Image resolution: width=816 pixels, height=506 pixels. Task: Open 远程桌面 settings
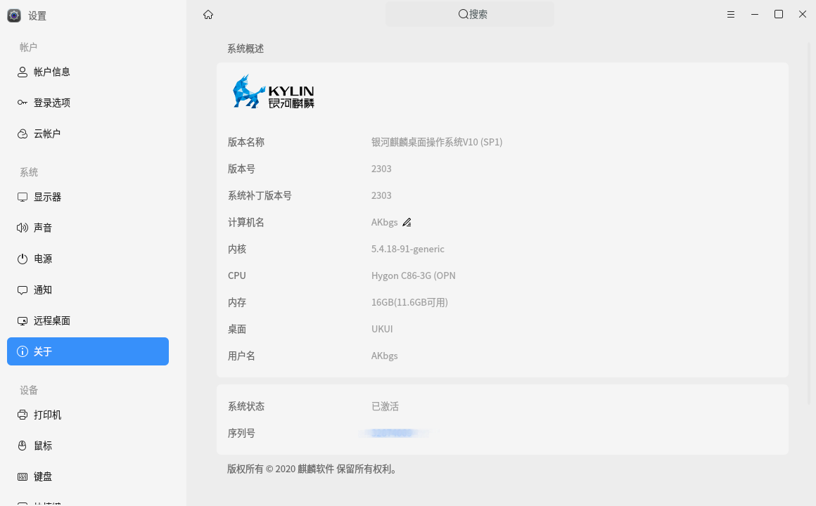pyautogui.click(x=88, y=321)
